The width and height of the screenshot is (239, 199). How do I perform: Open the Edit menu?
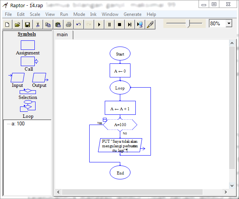point(21,14)
